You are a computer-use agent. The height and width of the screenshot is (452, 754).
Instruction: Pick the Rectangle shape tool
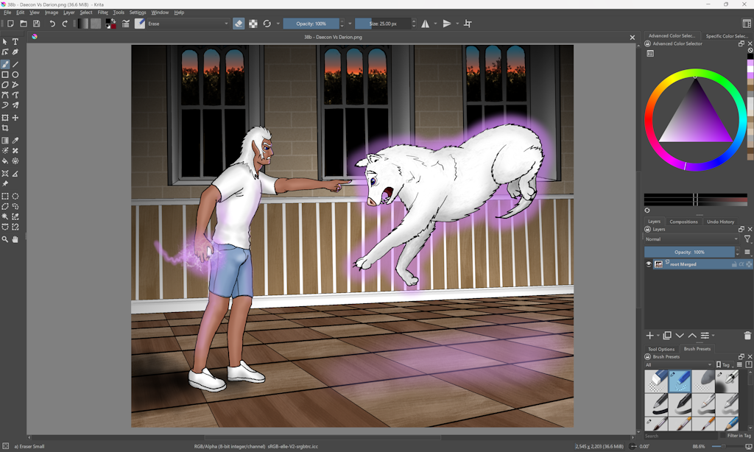point(5,74)
